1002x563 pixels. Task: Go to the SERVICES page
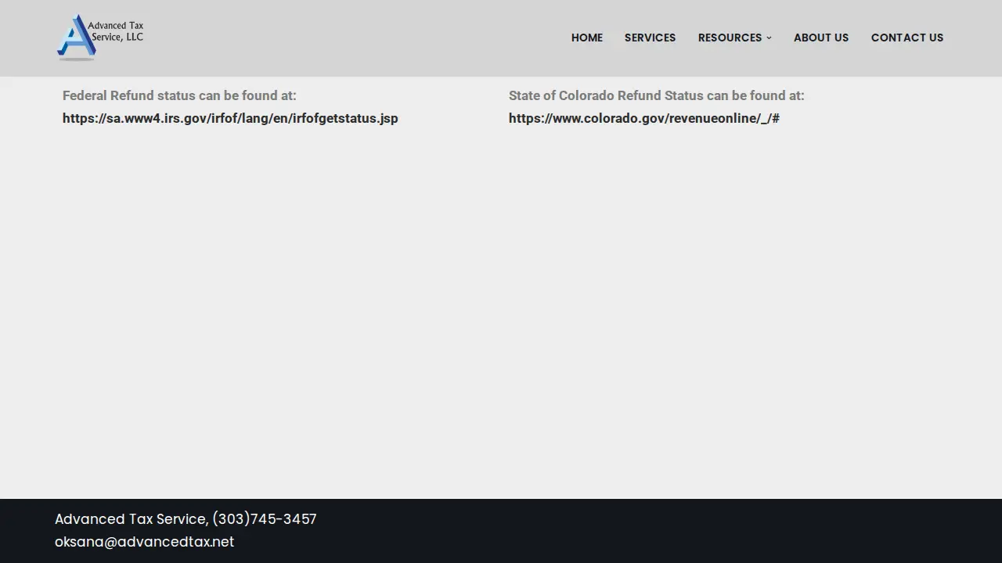coord(650,38)
